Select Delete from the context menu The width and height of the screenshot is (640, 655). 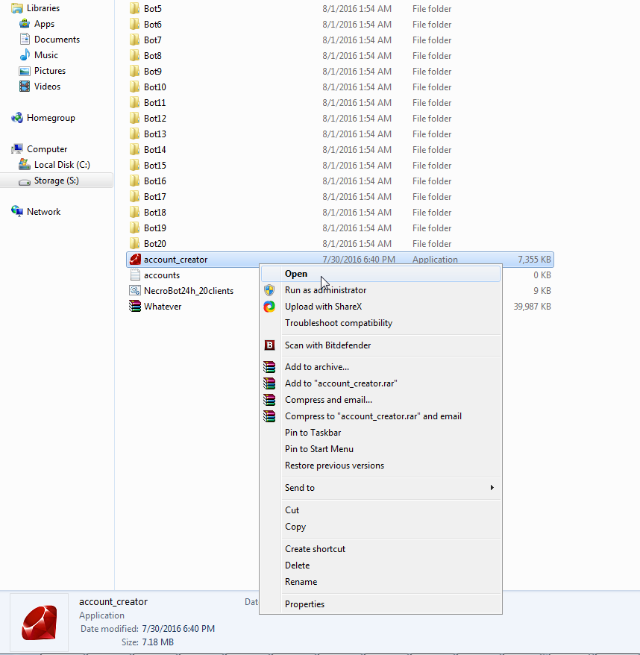(x=380, y=565)
